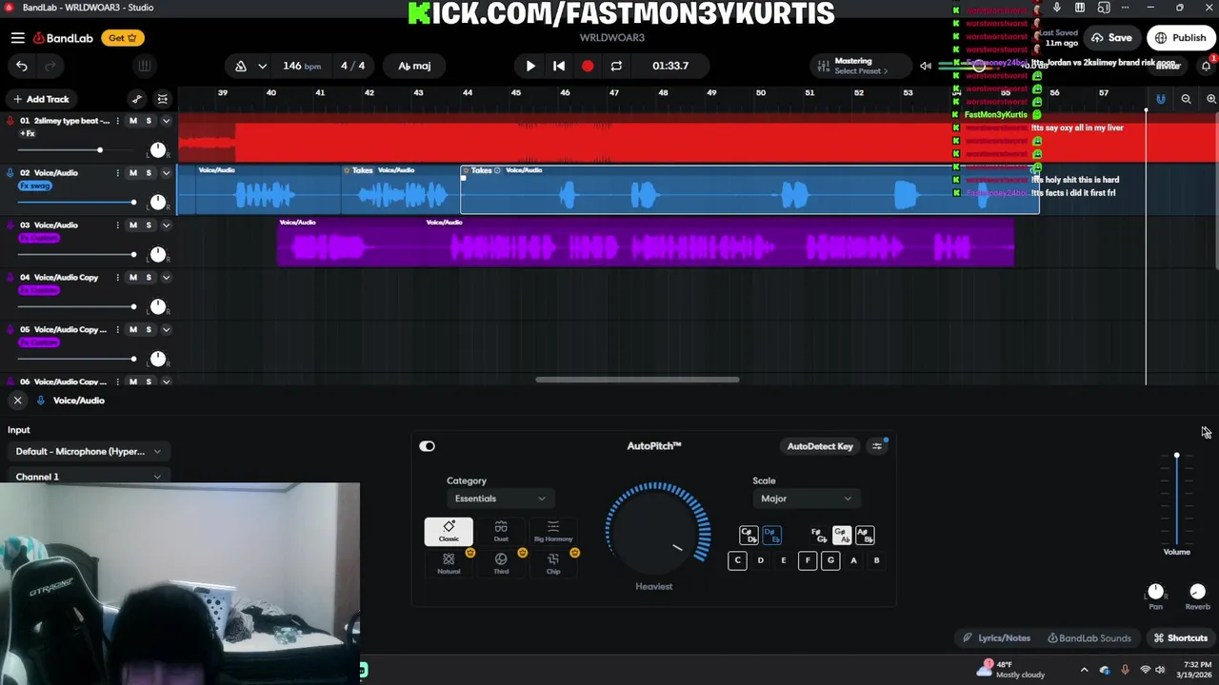1219x685 pixels.
Task: Expand track 01 with its chevron
Action: [166, 121]
